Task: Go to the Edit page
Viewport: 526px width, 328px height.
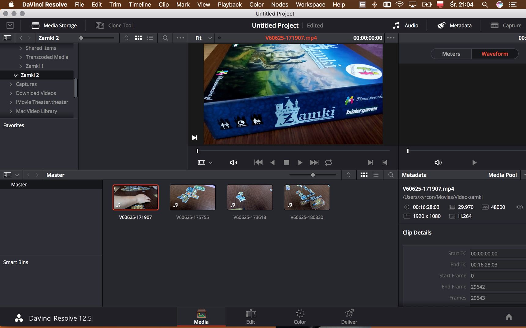Action: click(250, 317)
